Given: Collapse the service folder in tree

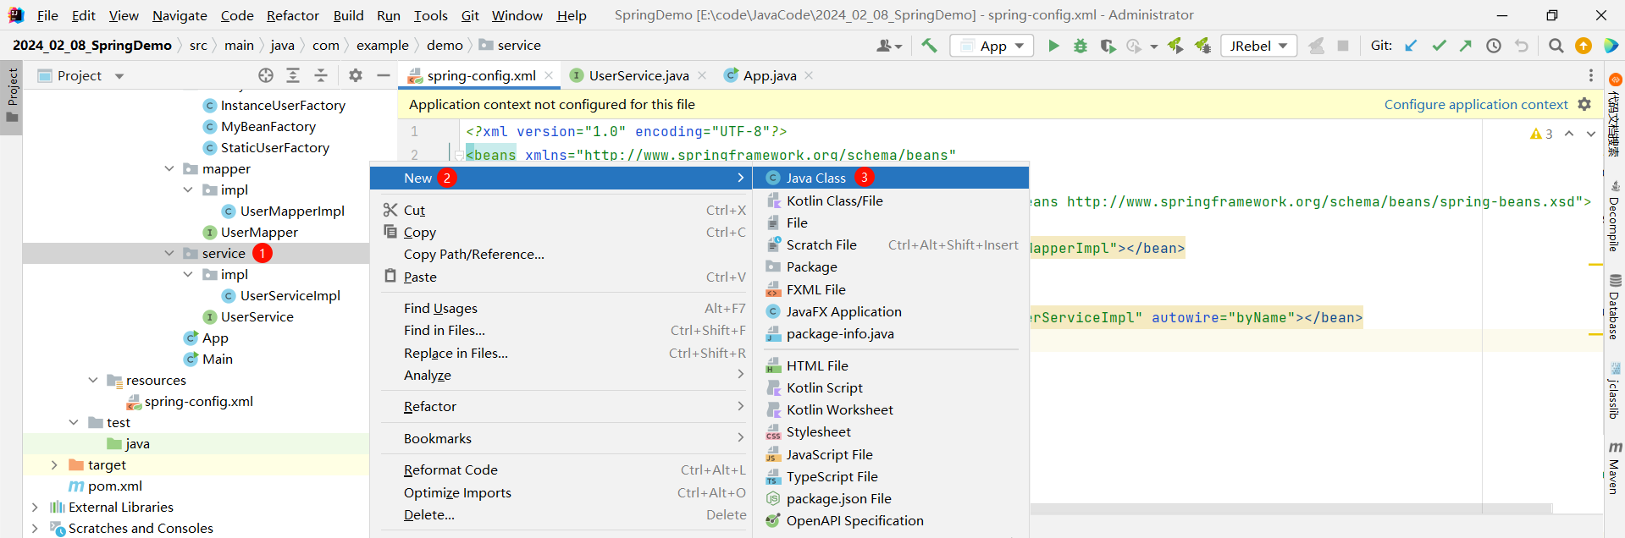Looking at the screenshot, I should [x=169, y=253].
